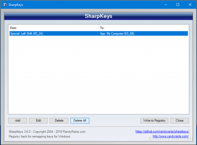Image resolution: width=197 pixels, height=145 pixels.
Task: Click the 'App: My Computer (E0_6B)' cell
Action: pyautogui.click(x=117, y=34)
